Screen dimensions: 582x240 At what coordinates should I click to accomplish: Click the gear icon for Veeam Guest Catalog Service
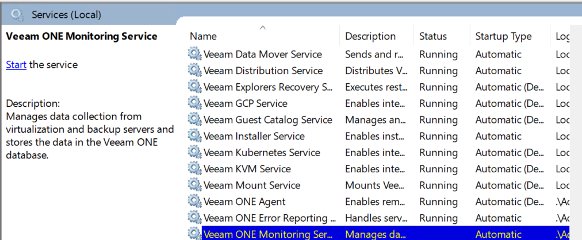[194, 119]
